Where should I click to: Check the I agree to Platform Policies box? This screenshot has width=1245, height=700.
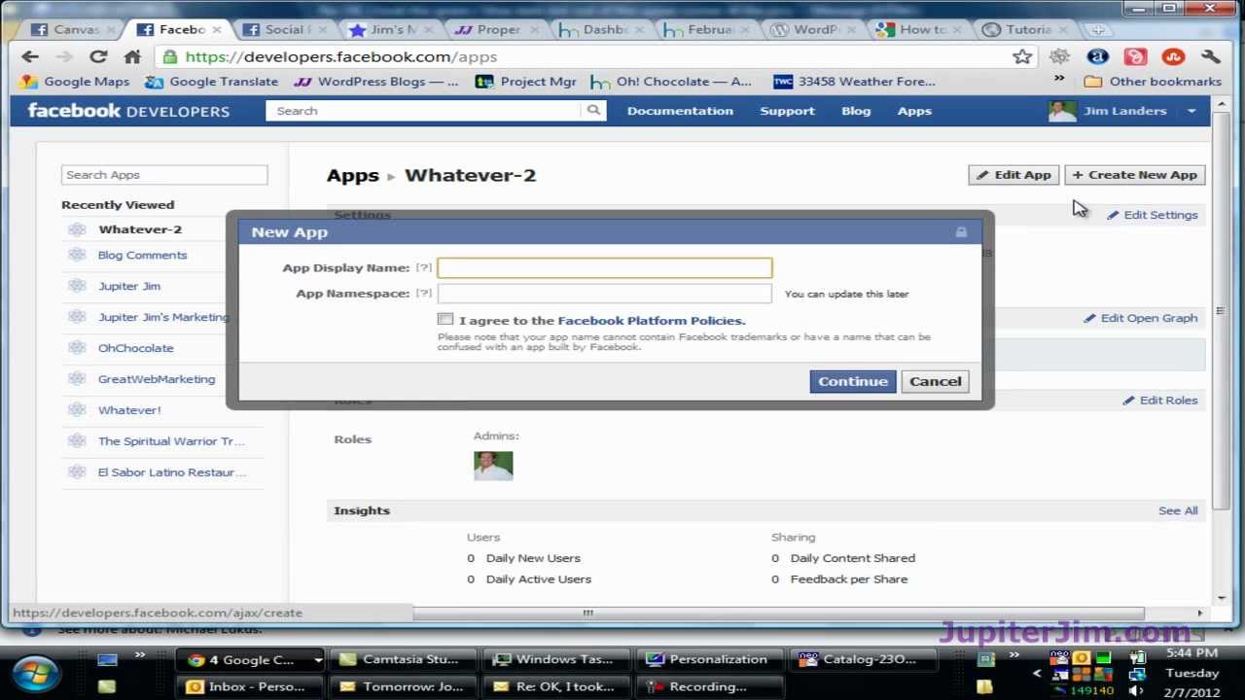[x=445, y=319]
